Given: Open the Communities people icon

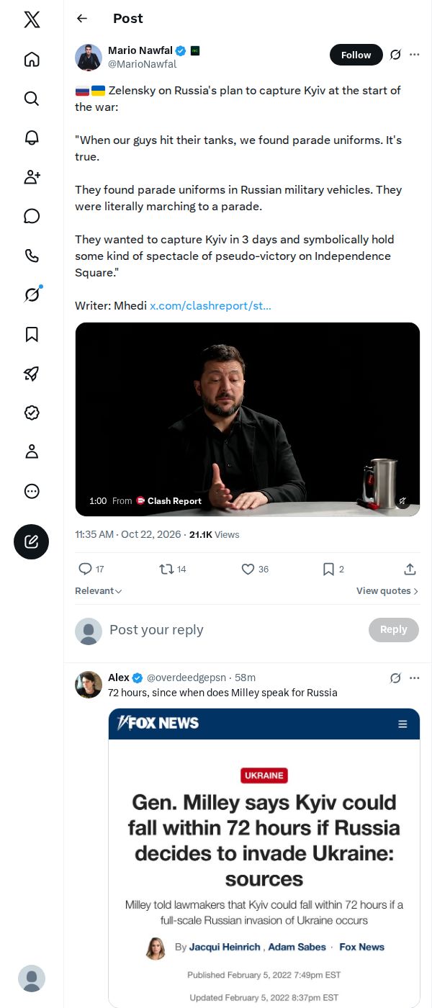Looking at the screenshot, I should [32, 177].
